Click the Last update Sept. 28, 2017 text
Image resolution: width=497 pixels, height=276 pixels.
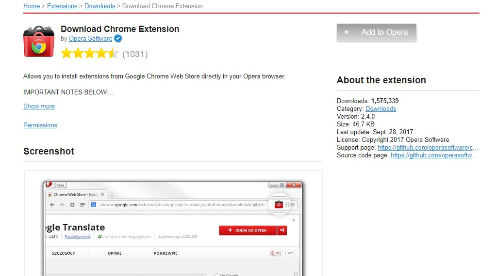pos(375,132)
